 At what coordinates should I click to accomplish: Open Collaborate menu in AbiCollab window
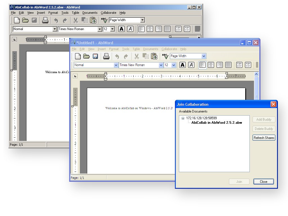[108, 13]
